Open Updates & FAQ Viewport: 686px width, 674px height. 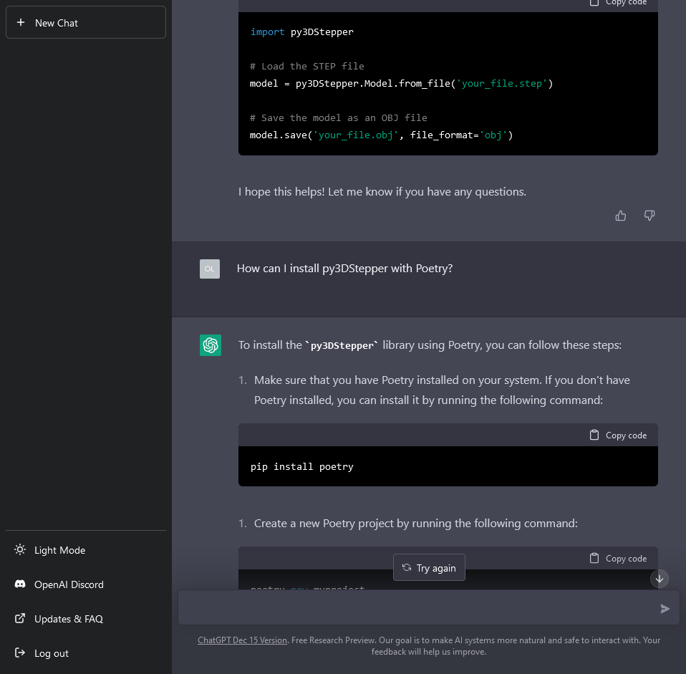[69, 619]
